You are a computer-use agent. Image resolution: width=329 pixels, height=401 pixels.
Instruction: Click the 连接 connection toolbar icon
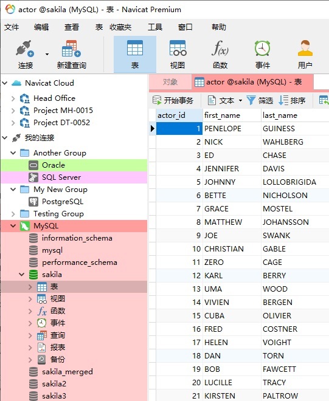pos(25,49)
